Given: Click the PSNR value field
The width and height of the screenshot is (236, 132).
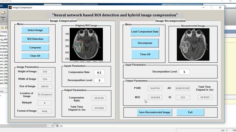Looking at the screenshot, I should (155, 88).
